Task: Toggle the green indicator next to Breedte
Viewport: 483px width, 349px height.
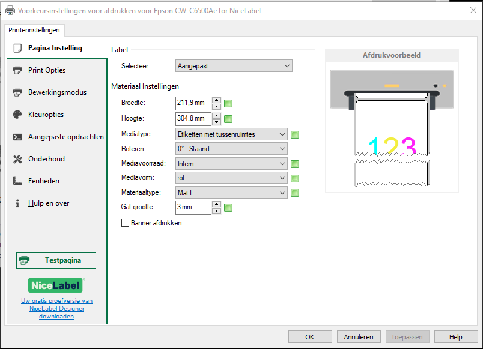Action: click(228, 103)
